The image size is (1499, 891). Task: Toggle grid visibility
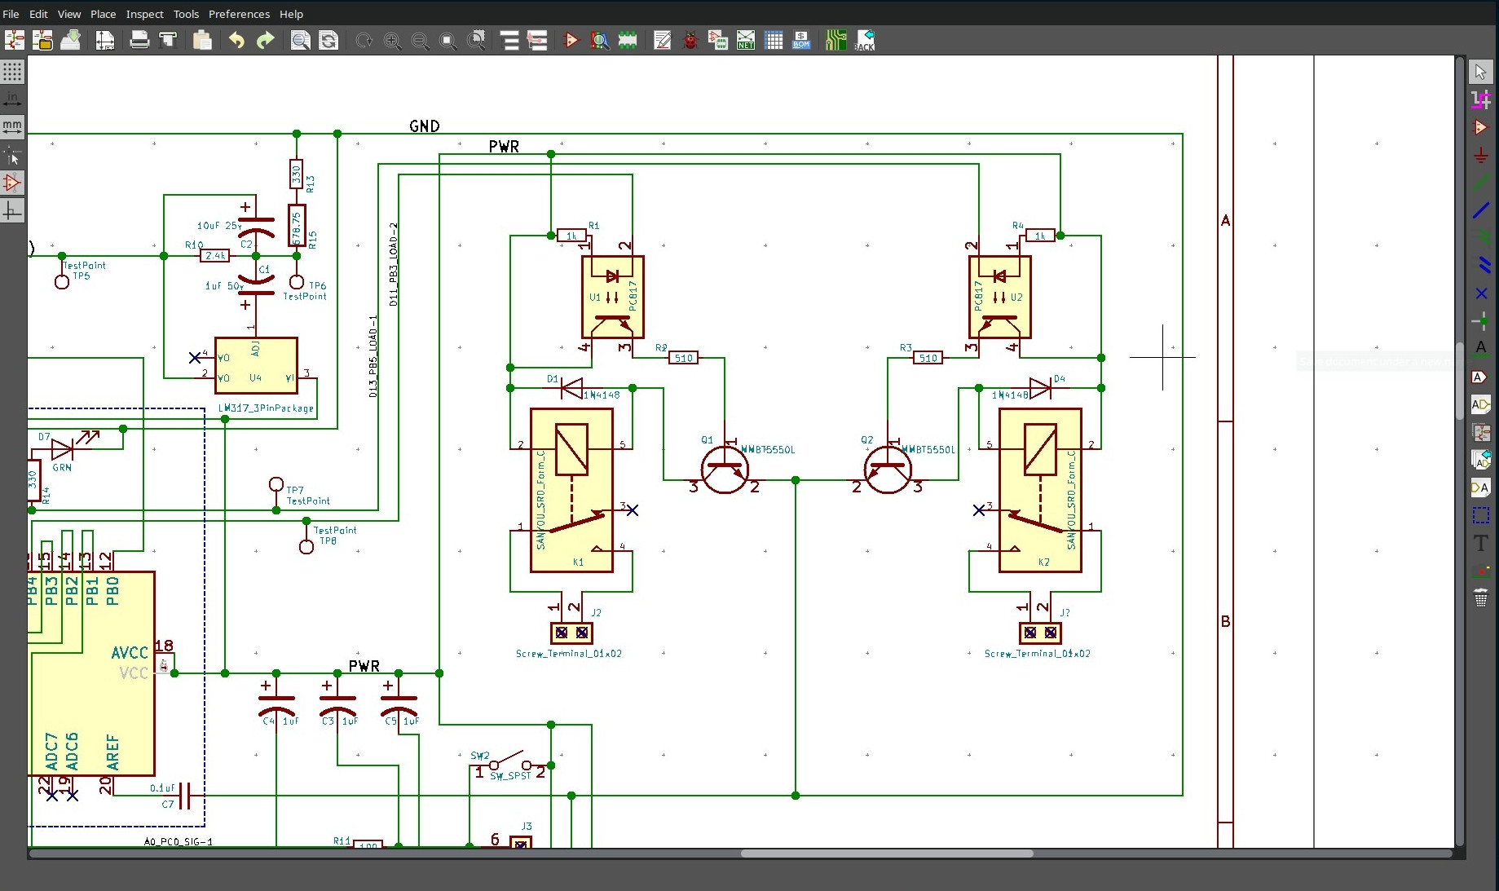click(x=12, y=72)
